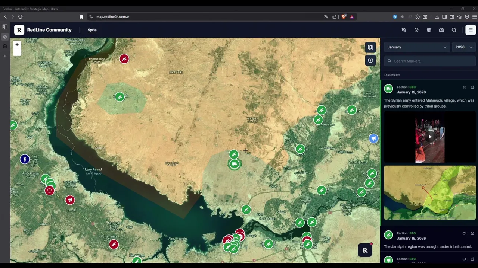Toggle the hamburger sidebar menu button

point(471,30)
